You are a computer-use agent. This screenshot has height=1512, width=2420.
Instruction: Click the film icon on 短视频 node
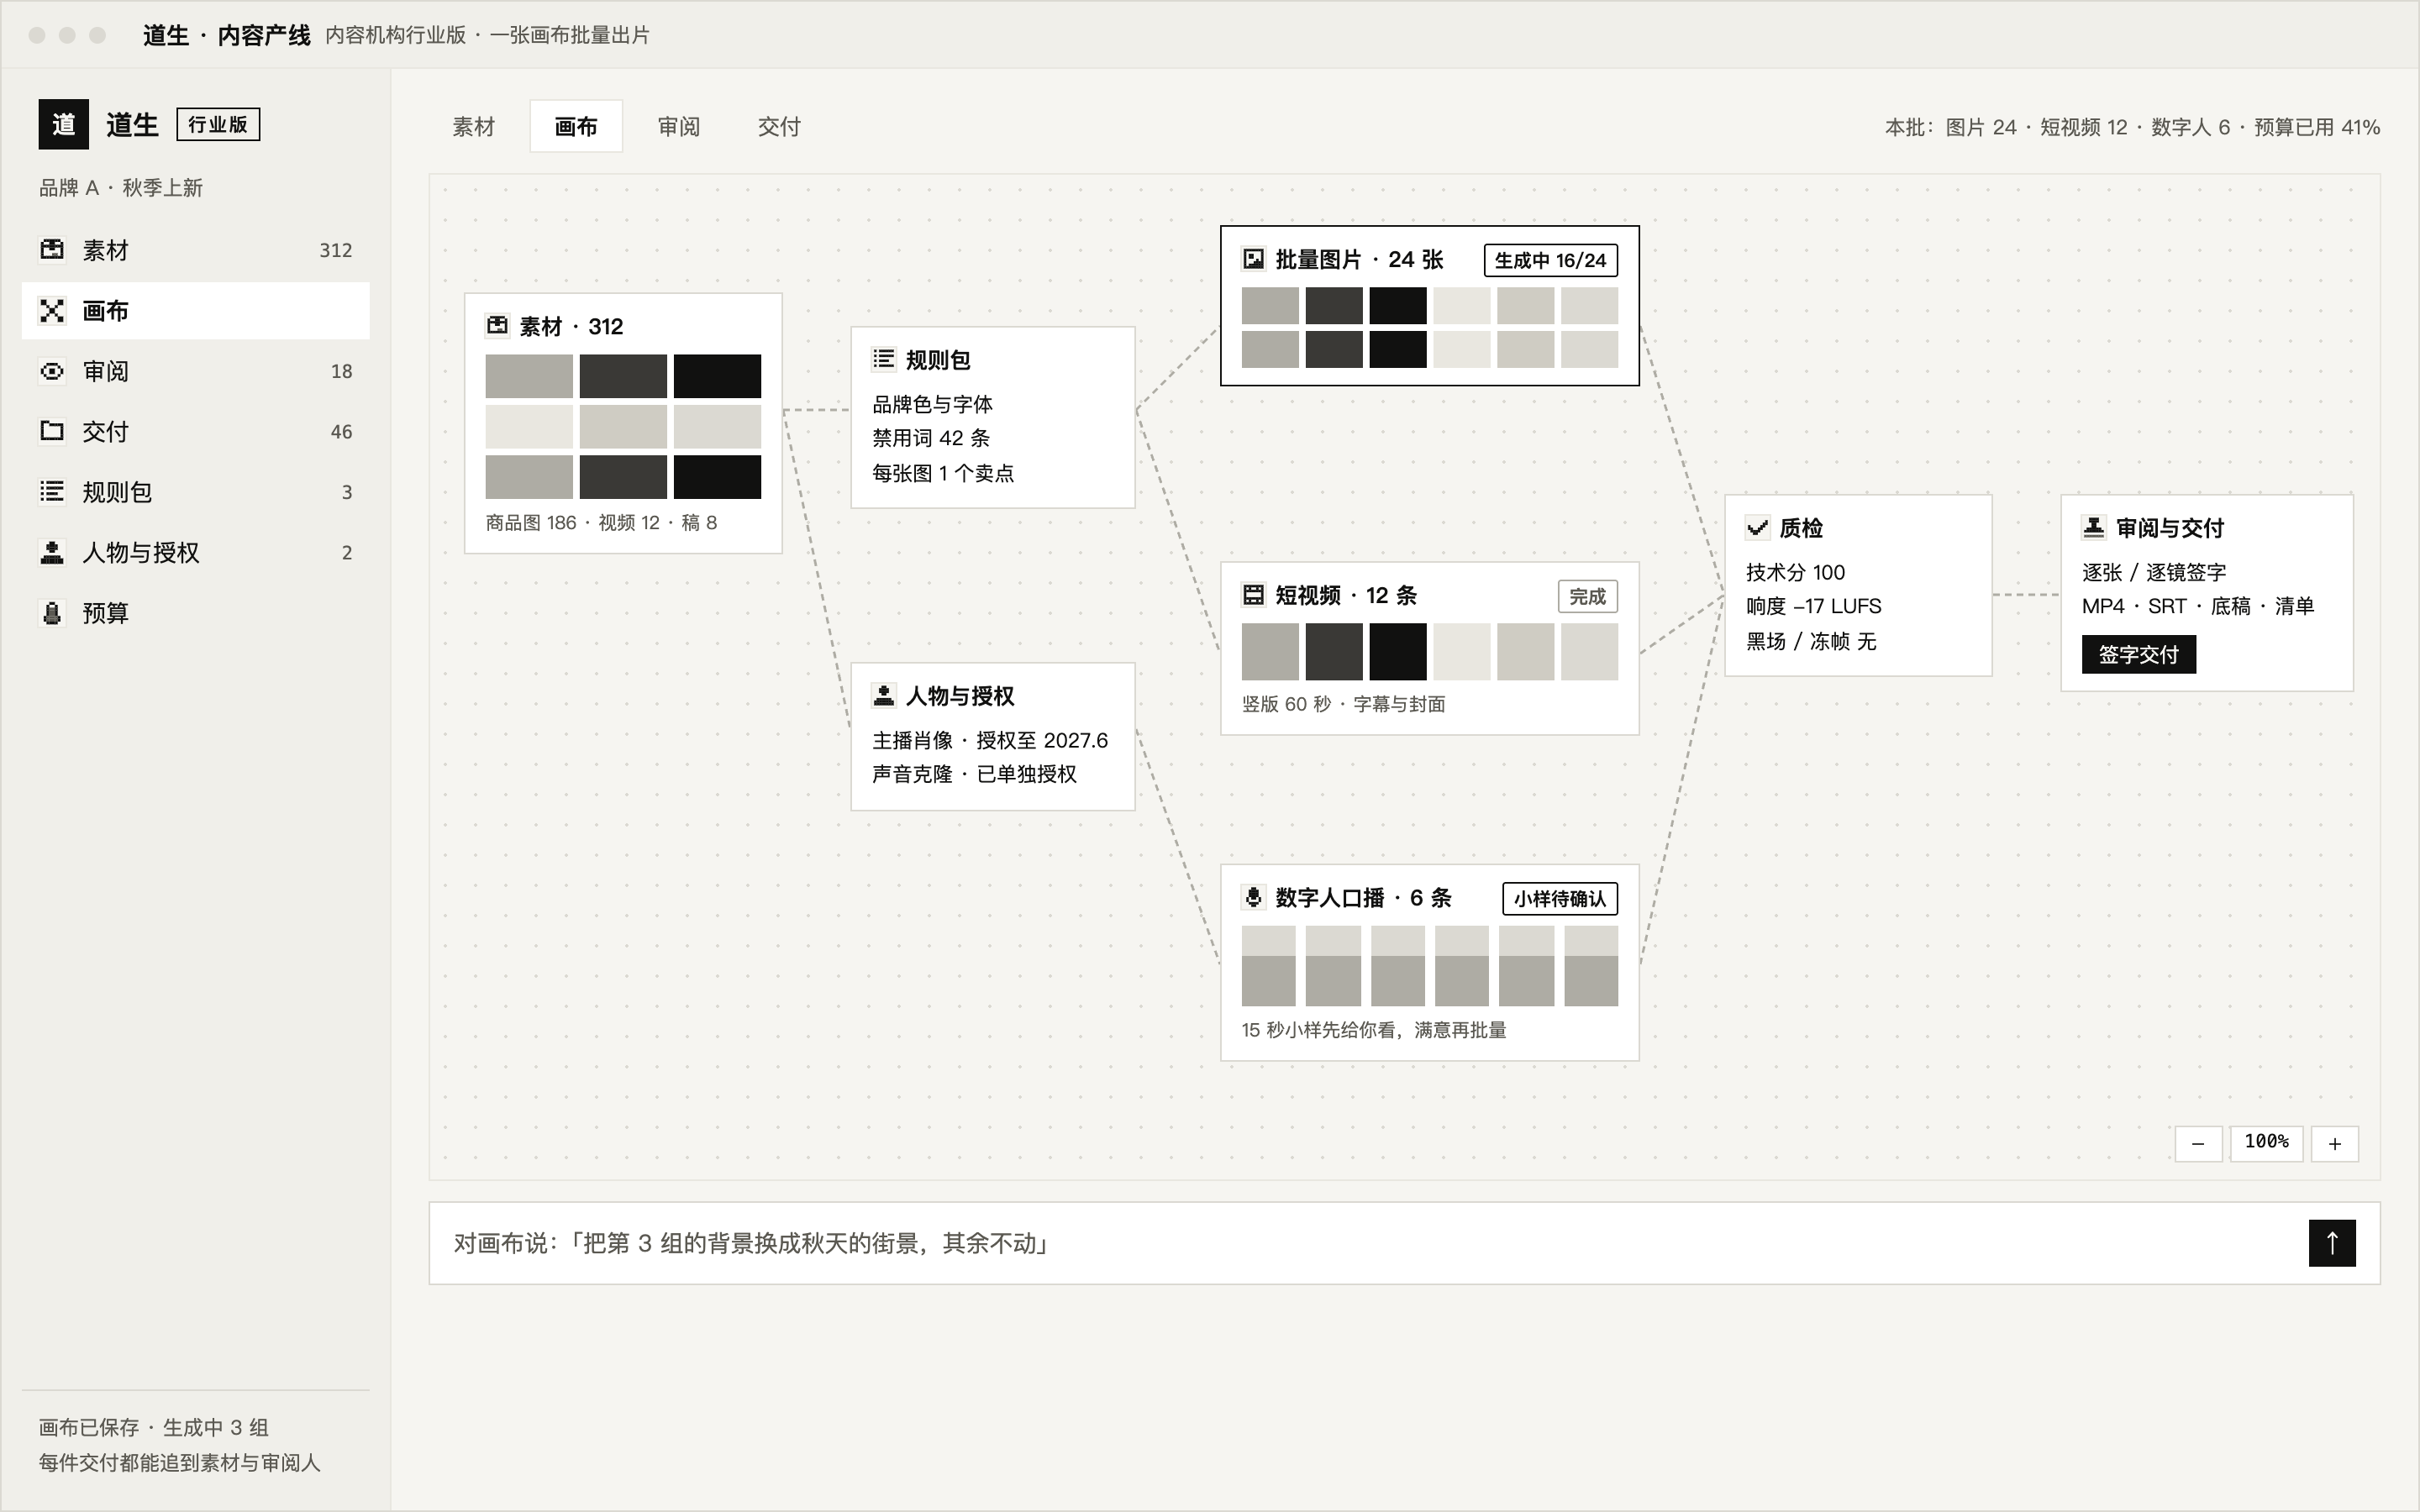(1253, 595)
